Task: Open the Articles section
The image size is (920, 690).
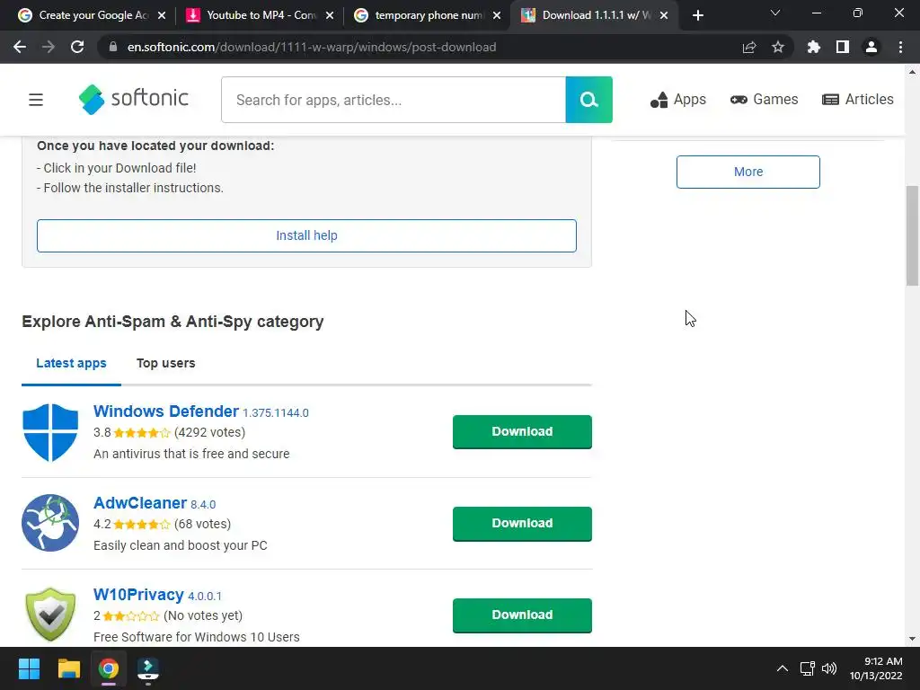Action: [858, 100]
